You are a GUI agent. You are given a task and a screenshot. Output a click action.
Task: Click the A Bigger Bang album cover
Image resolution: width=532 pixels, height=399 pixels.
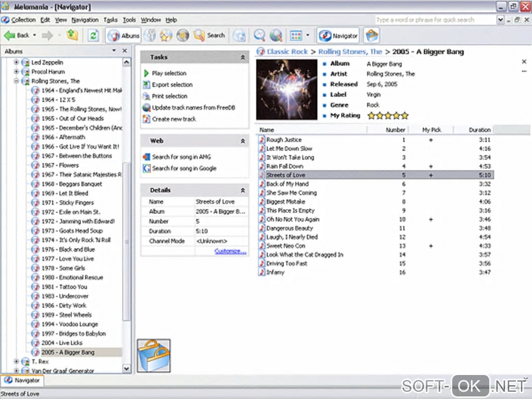point(287,89)
